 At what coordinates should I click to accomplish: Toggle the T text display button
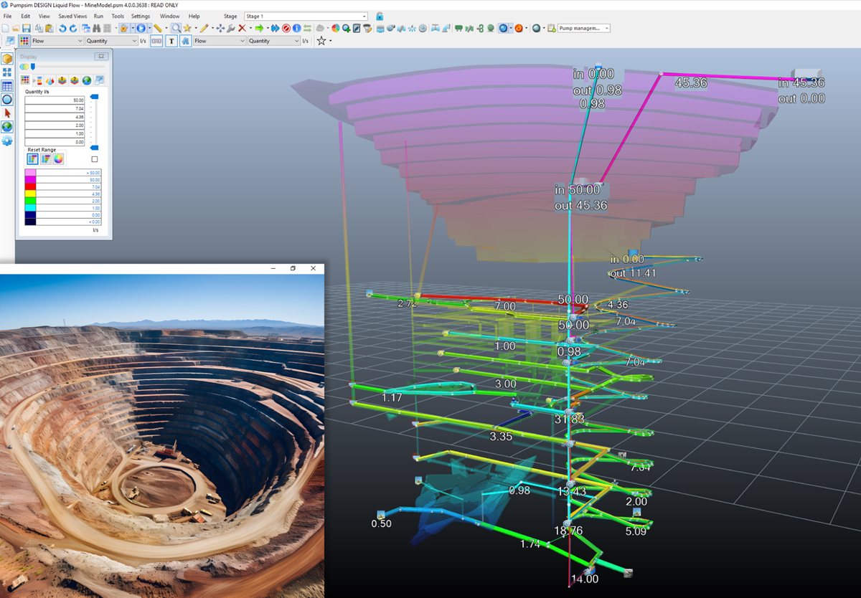pos(171,41)
